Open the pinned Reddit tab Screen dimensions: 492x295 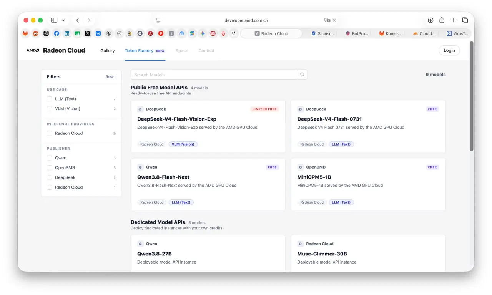pyautogui.click(x=36, y=33)
